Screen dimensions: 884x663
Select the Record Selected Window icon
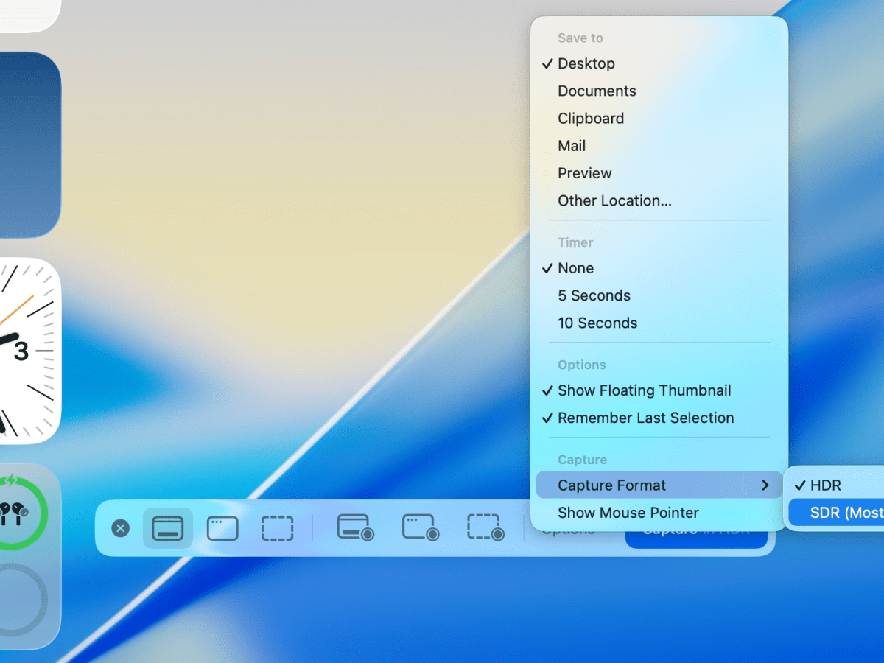pyautogui.click(x=420, y=528)
